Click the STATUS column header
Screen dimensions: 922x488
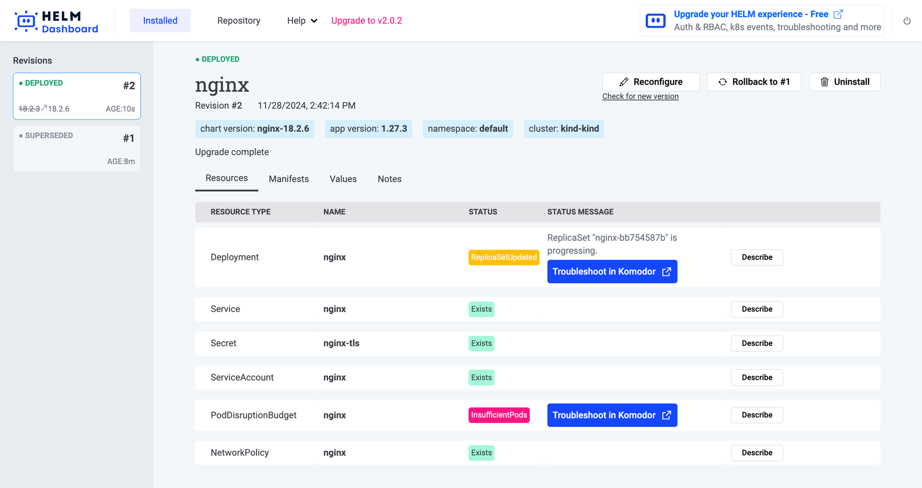coord(483,212)
